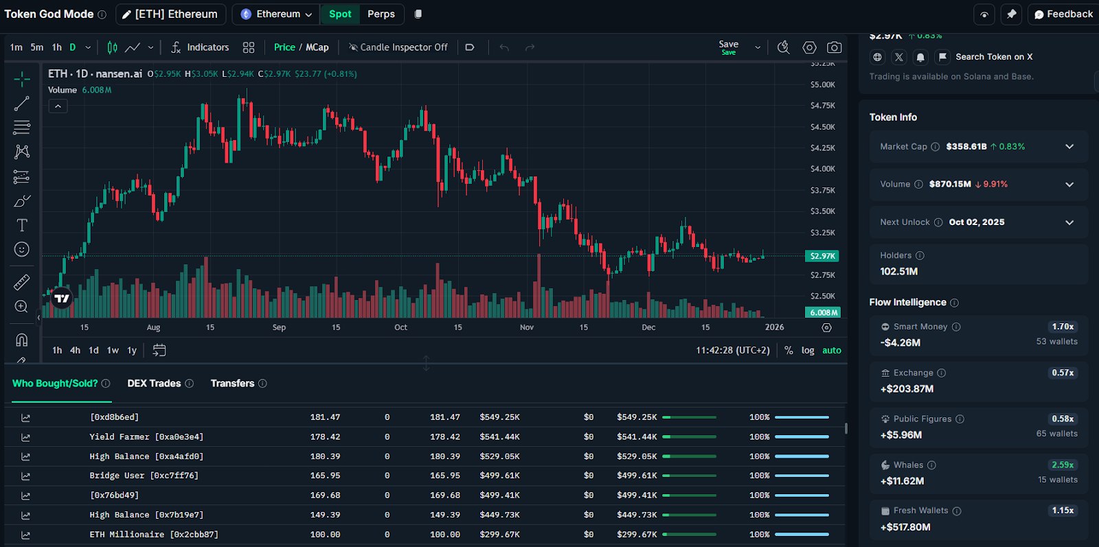Toggle the log scale option
This screenshot has width=1099, height=547.
808,350
